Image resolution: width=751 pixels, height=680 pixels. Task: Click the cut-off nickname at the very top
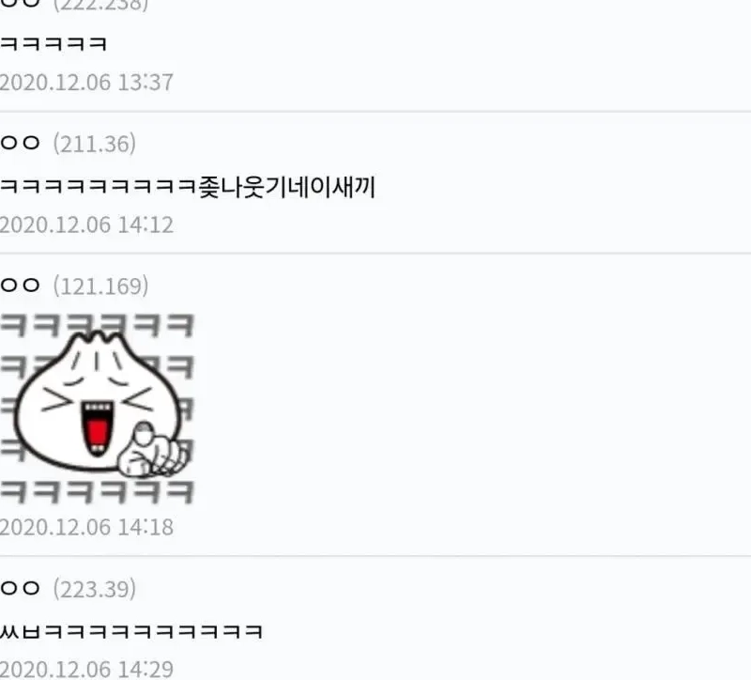tap(20, 4)
